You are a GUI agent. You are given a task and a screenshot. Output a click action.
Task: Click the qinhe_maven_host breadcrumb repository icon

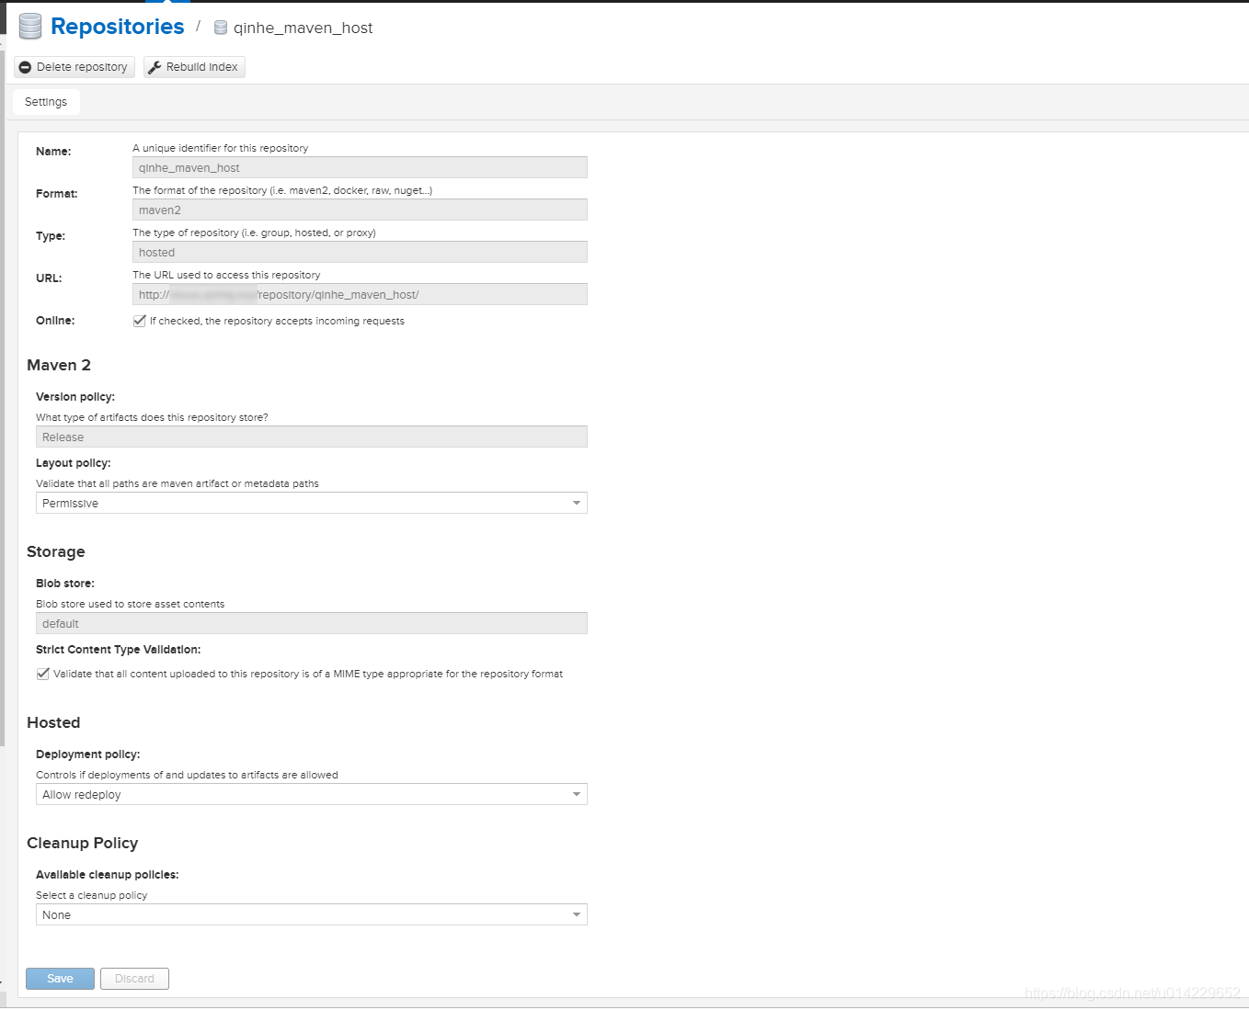(221, 28)
